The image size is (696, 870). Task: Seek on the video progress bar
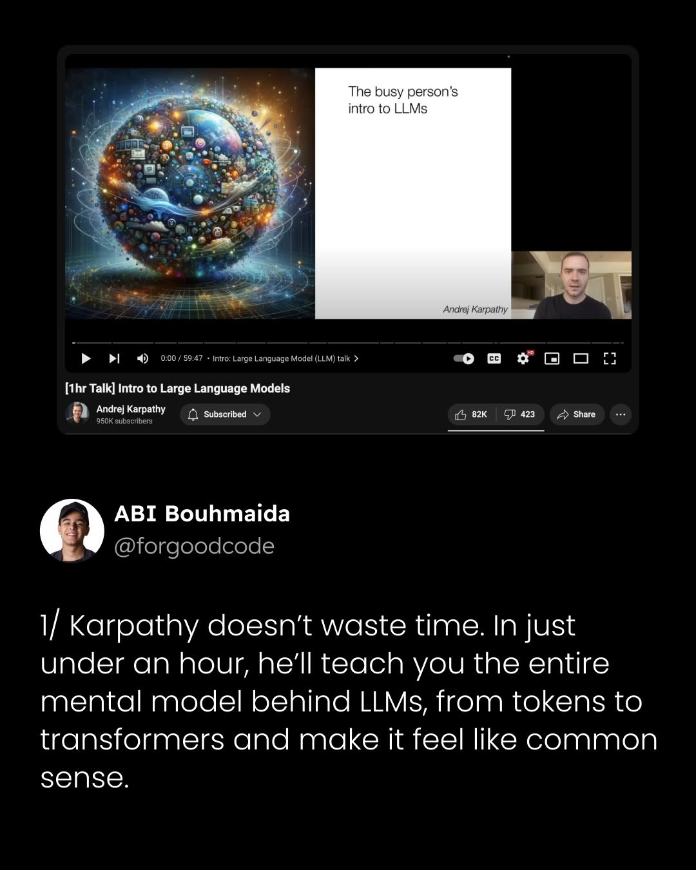(348, 343)
